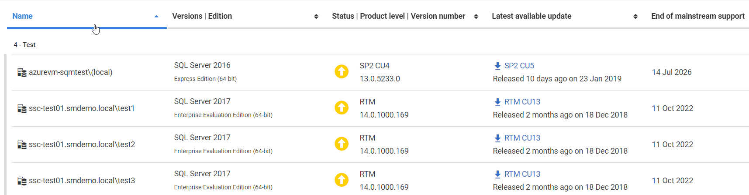Click the server icon beside azurevm-sqmtest\(local)

point(22,72)
